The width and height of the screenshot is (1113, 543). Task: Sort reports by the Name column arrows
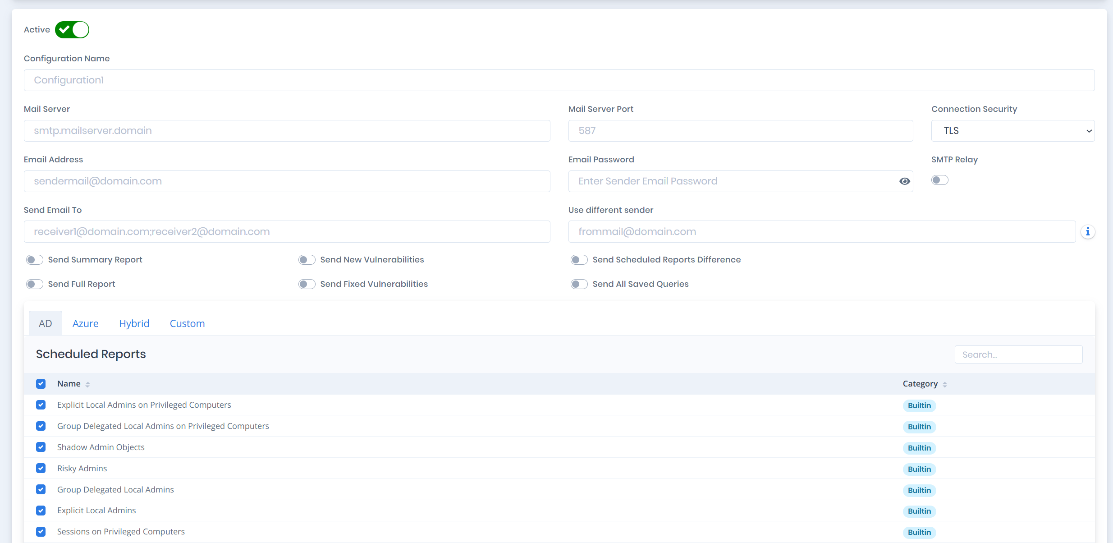pos(88,384)
